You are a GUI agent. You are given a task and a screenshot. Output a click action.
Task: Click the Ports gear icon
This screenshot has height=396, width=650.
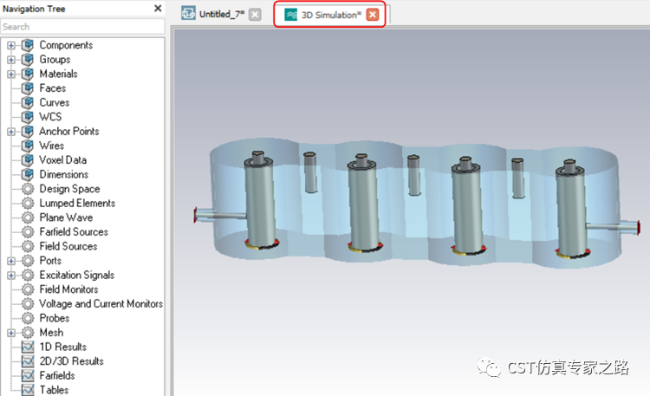28,261
